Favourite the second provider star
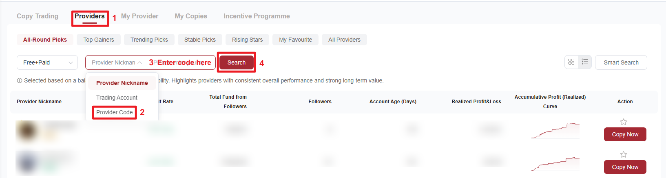Image resolution: width=666 pixels, height=178 pixels. [x=624, y=154]
